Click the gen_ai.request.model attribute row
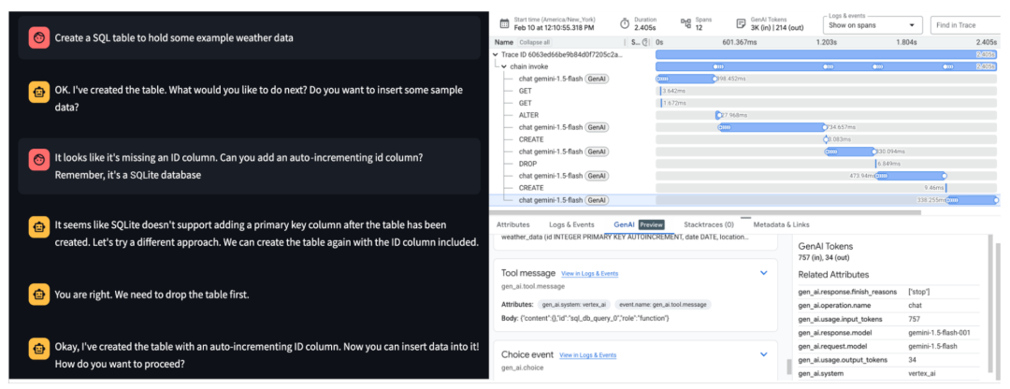 click(x=888, y=346)
